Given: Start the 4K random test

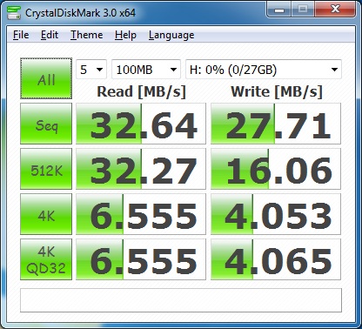Looking at the screenshot, I should 46,214.
